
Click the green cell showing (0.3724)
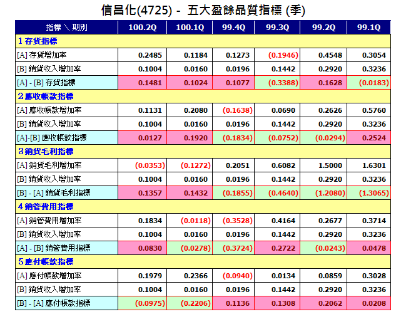(x=233, y=248)
